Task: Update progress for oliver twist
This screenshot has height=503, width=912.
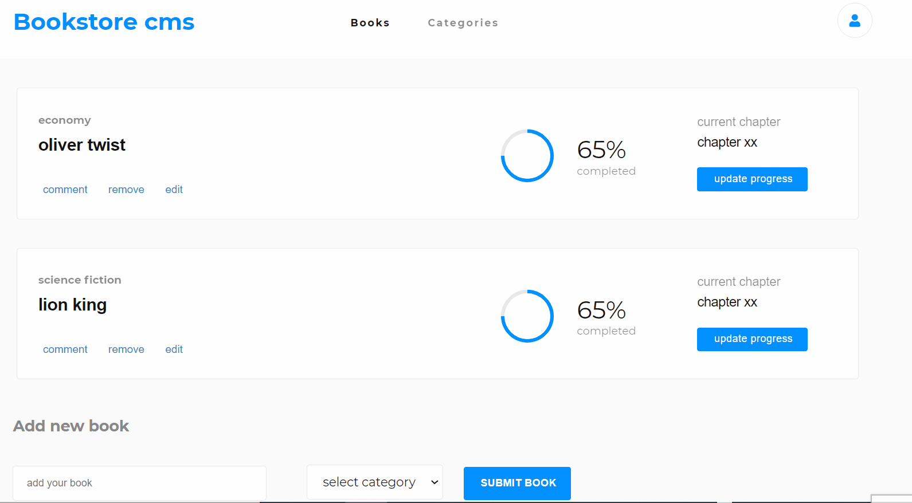Action: click(x=752, y=179)
